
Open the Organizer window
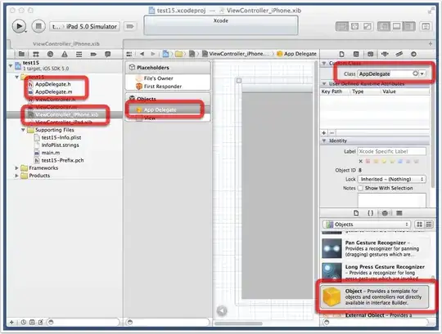tap(426, 26)
